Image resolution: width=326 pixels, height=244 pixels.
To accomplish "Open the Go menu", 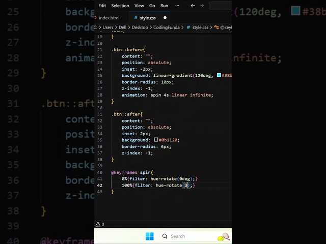I will pos(152,6).
